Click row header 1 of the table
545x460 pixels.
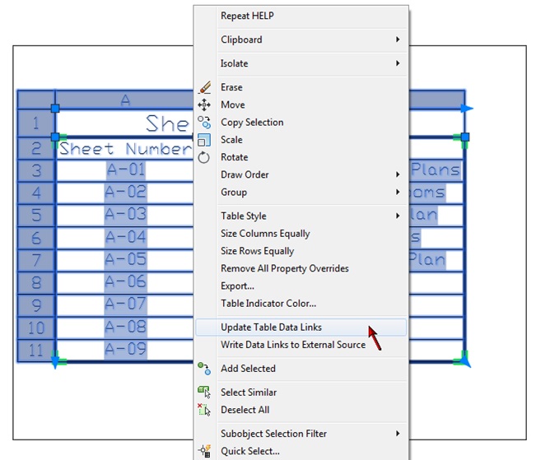click(x=36, y=123)
